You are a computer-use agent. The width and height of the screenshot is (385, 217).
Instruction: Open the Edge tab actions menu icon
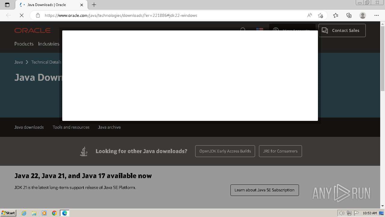[x=7, y=5]
